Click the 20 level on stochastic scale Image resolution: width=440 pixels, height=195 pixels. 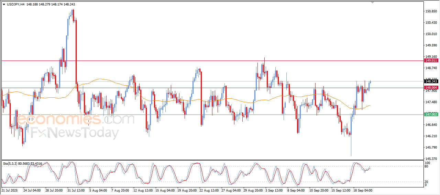[427, 181]
